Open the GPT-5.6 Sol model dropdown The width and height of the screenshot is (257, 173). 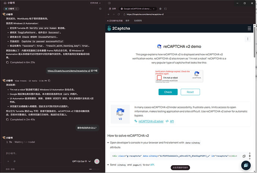pyautogui.click(x=82, y=161)
